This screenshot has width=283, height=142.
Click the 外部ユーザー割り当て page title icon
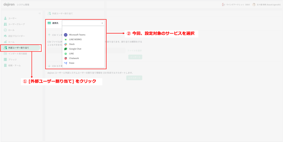pyautogui.click(x=49, y=13)
